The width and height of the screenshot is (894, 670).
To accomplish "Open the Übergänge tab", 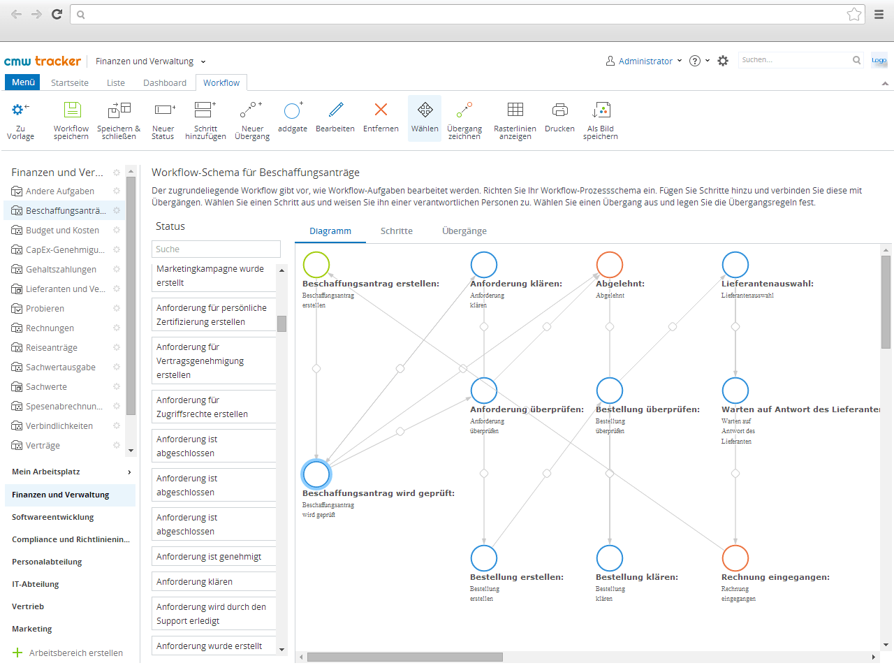I will (464, 231).
